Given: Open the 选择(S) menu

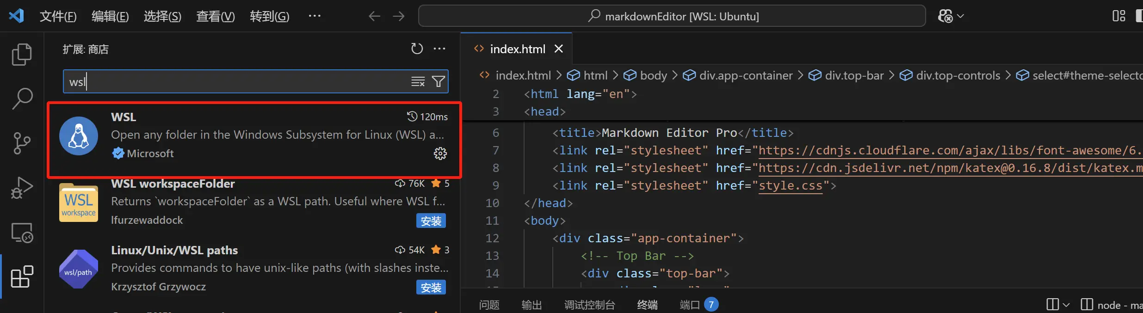Looking at the screenshot, I should click(x=162, y=17).
